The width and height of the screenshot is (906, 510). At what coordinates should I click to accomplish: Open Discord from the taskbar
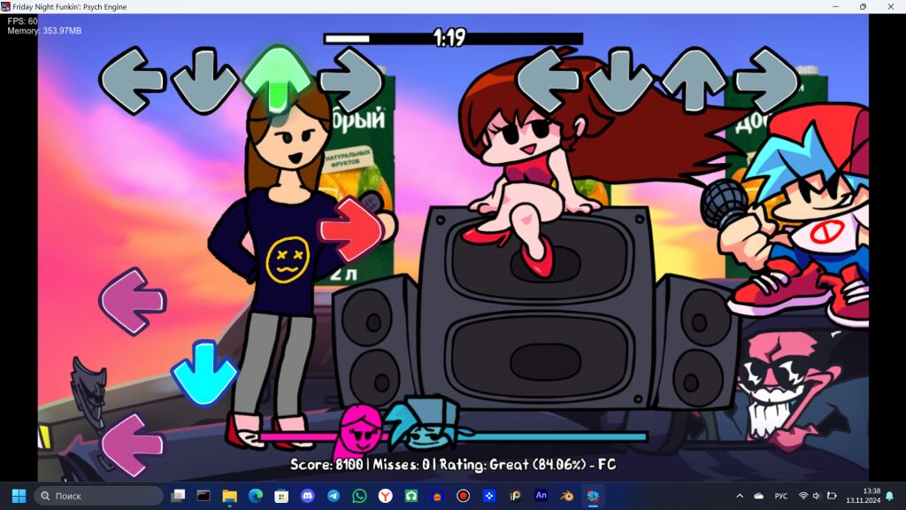pyautogui.click(x=307, y=496)
